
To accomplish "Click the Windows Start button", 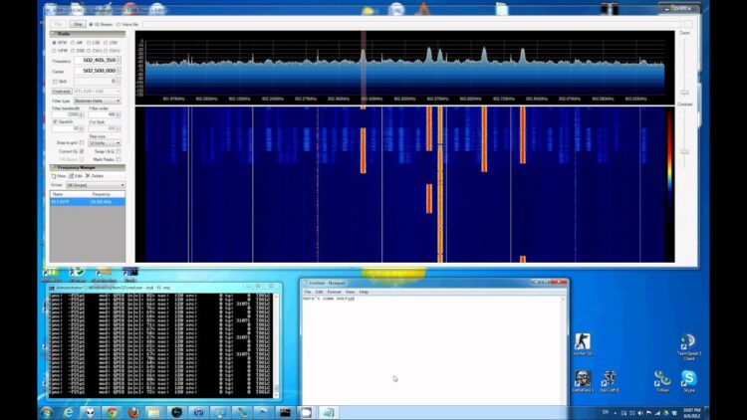I will pyautogui.click(x=46, y=412).
